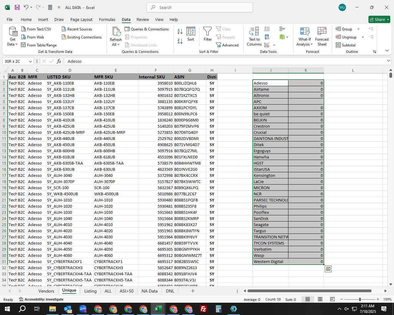Open Recent Sources
The width and height of the screenshot is (394, 315).
[77, 29]
